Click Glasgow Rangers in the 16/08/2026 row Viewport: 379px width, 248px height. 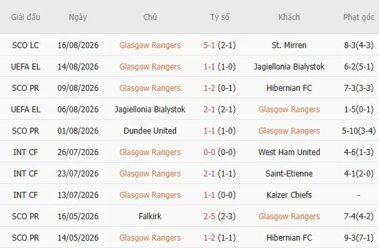[x=150, y=45]
